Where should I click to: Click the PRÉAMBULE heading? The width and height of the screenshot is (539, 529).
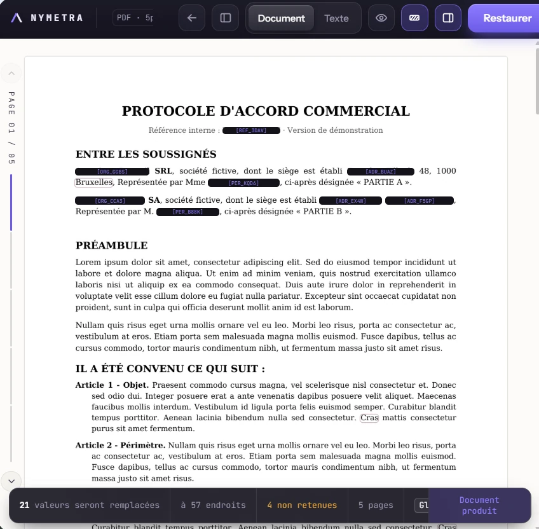tap(112, 245)
